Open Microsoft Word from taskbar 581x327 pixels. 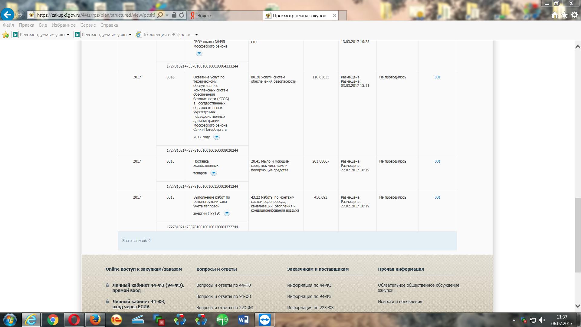point(243,320)
